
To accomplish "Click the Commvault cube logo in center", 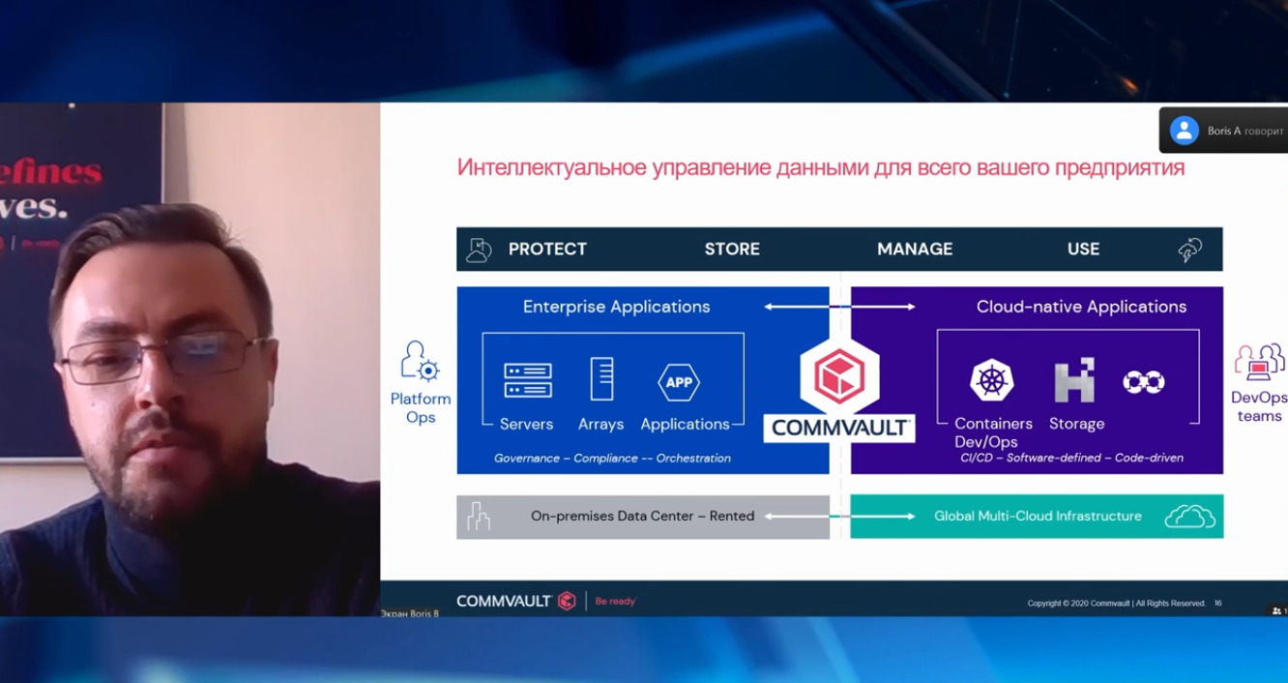I will click(838, 375).
